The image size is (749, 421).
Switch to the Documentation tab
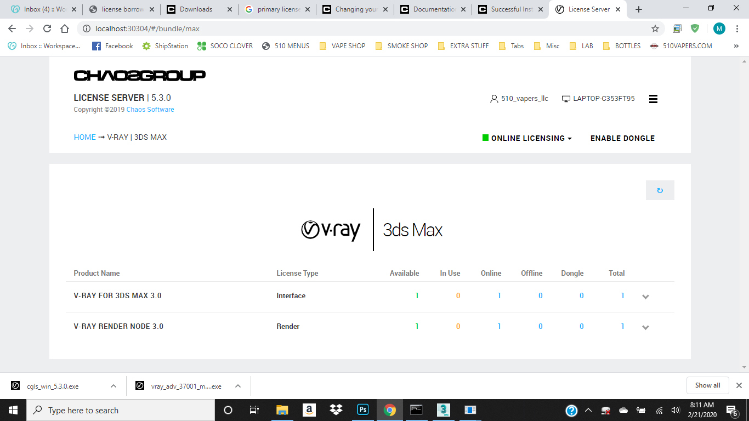(x=434, y=9)
